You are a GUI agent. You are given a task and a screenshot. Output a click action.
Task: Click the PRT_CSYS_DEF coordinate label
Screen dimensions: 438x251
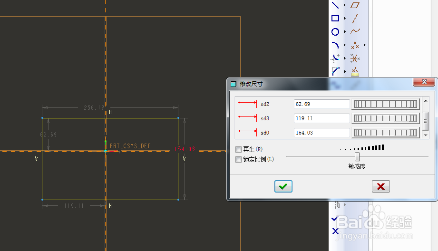pyautogui.click(x=130, y=146)
